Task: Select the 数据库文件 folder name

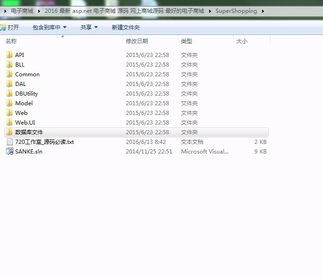Action: [29, 132]
